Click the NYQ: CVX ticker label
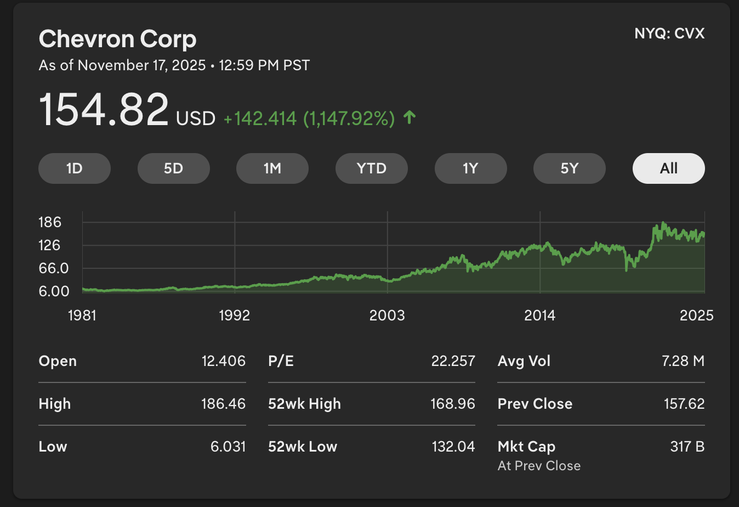 click(669, 33)
